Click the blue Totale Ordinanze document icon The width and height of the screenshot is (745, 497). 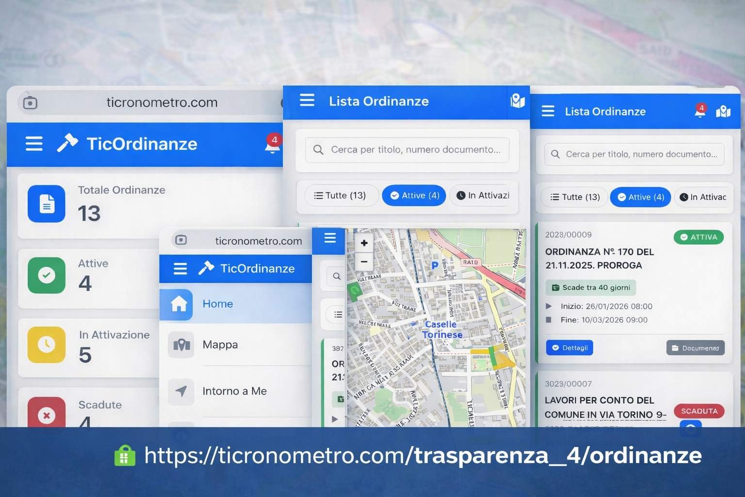47,204
